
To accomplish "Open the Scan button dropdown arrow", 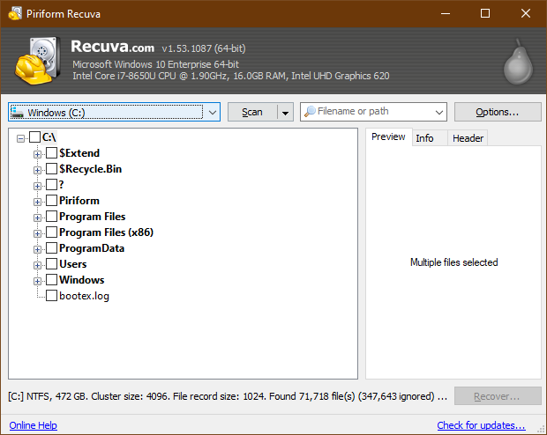I will click(284, 112).
